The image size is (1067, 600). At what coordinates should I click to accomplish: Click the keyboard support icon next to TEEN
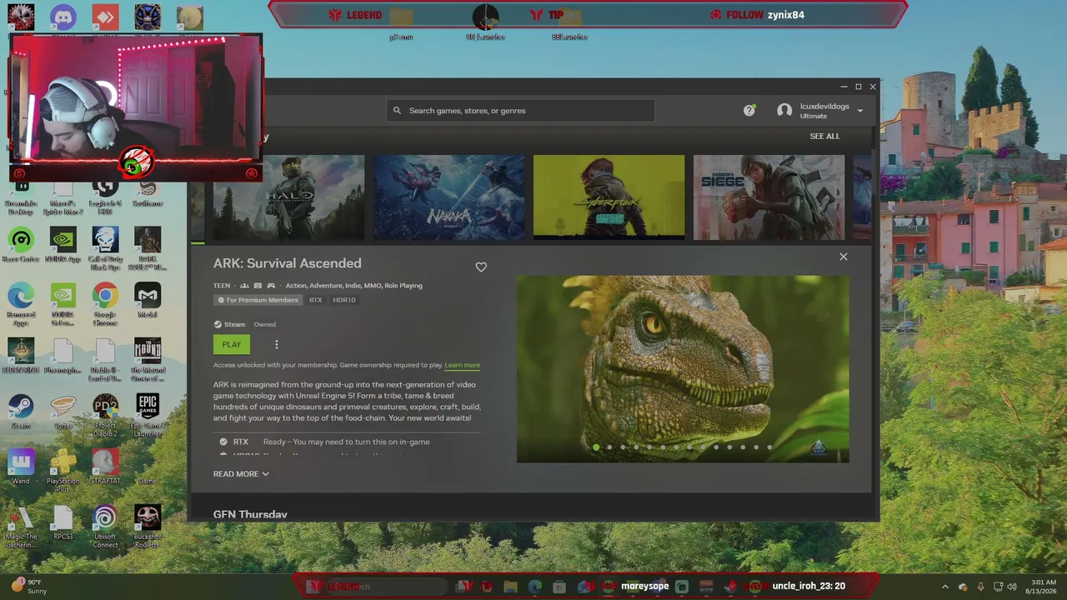click(258, 286)
